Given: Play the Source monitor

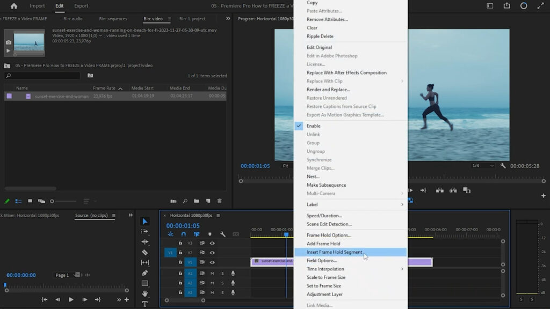Looking at the screenshot, I should (71, 299).
